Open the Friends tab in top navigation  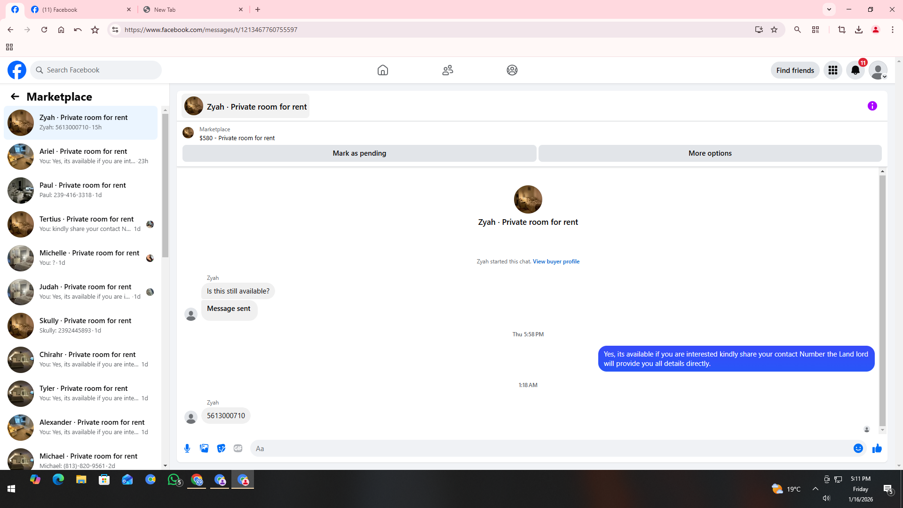(x=447, y=70)
